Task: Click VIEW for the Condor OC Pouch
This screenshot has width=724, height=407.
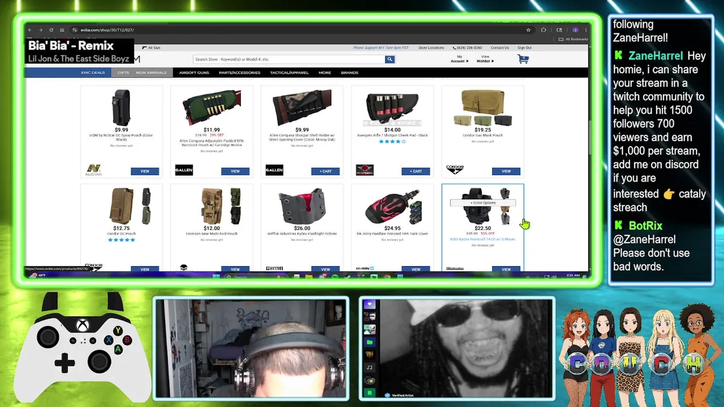Action: pos(145,269)
